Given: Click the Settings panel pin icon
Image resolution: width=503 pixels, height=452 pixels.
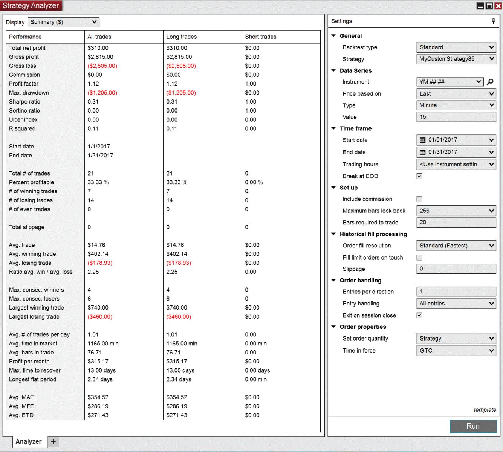Looking at the screenshot, I should 493,21.
